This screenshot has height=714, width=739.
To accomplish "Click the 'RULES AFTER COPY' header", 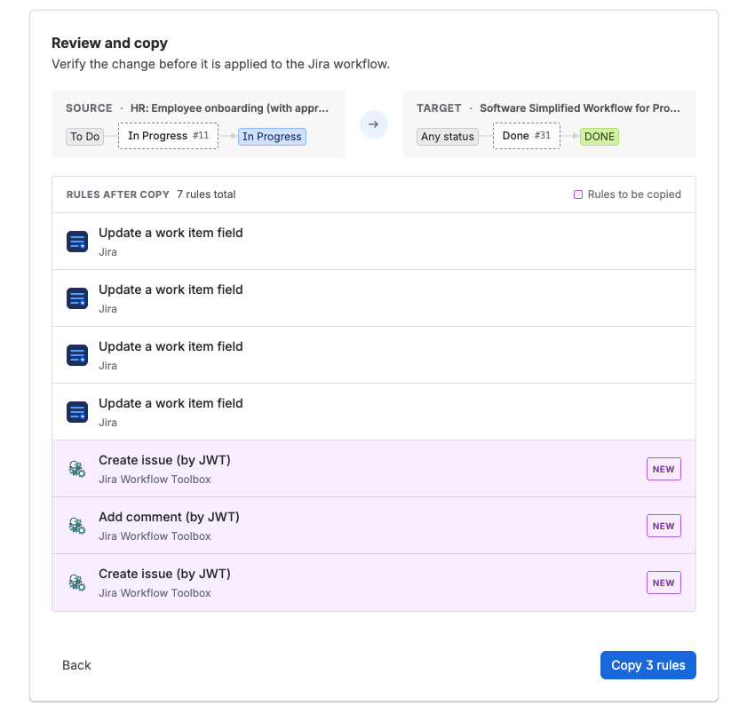I will (118, 194).
